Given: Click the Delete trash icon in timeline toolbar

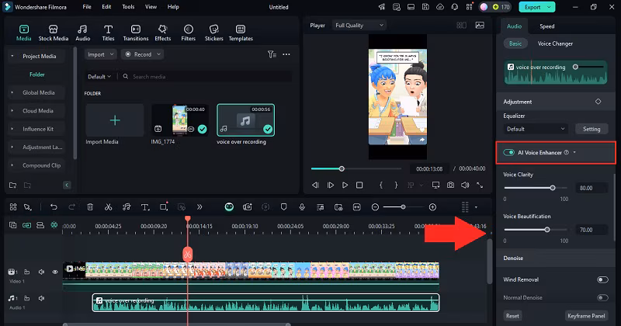Looking at the screenshot, I should pos(90,207).
